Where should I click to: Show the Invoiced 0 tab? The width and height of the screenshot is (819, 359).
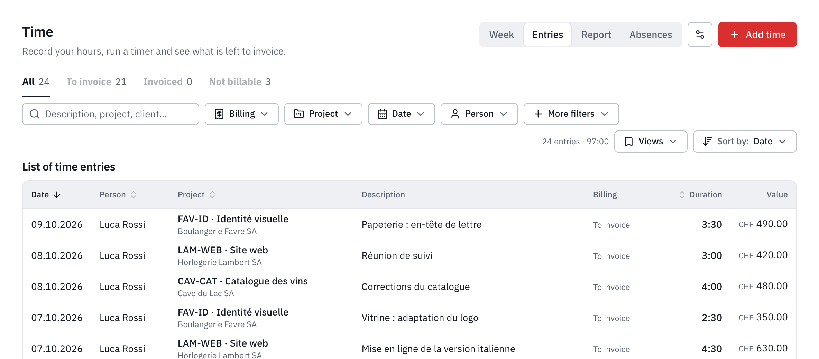168,82
